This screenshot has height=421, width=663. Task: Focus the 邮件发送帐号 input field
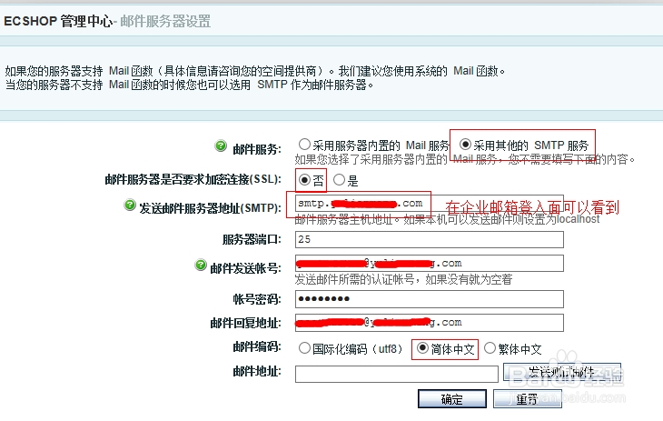tap(430, 263)
